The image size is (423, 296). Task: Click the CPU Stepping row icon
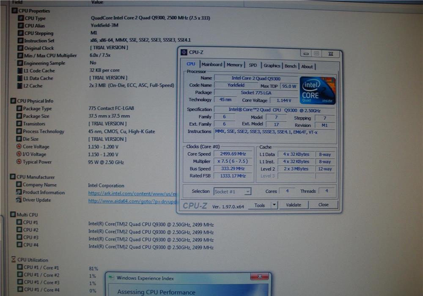pyautogui.click(x=20, y=33)
